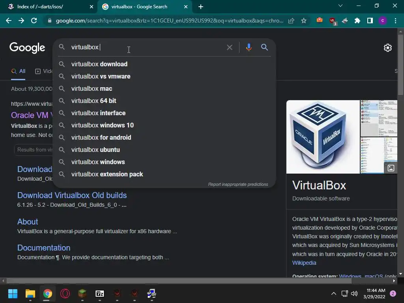Reload the current page
This screenshot has width=404, height=303.
tap(34, 21)
